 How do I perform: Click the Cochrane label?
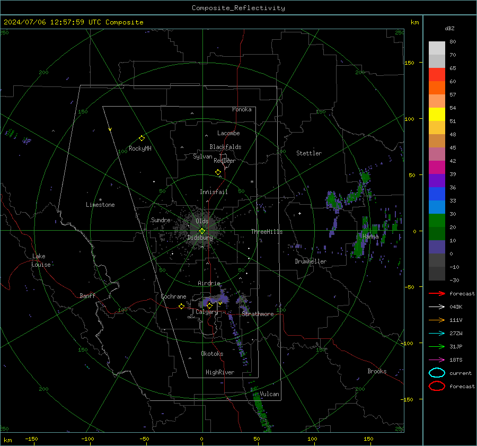(173, 296)
